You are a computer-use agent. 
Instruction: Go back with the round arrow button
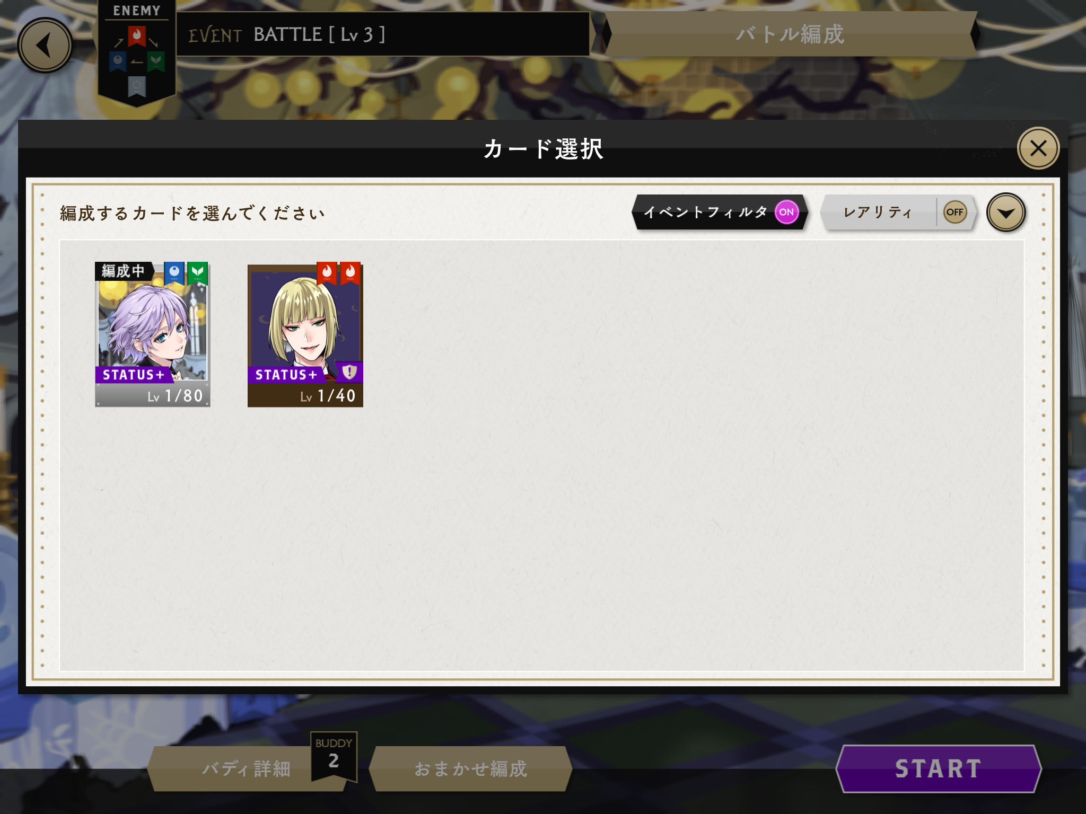pyautogui.click(x=45, y=45)
